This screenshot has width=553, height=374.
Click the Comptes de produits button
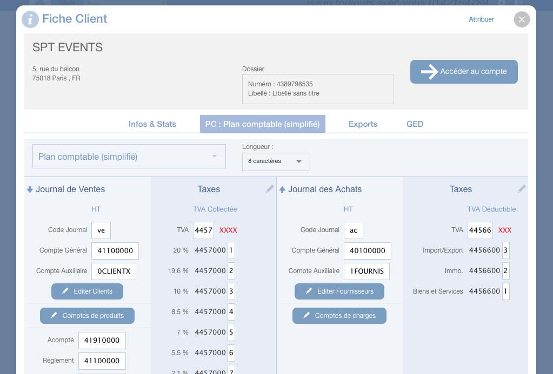coord(87,316)
